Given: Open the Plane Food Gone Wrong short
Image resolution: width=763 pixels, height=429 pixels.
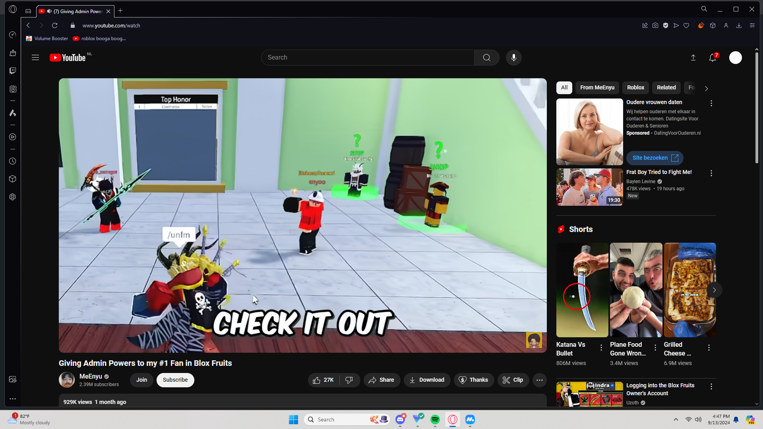Looking at the screenshot, I should click(x=636, y=290).
